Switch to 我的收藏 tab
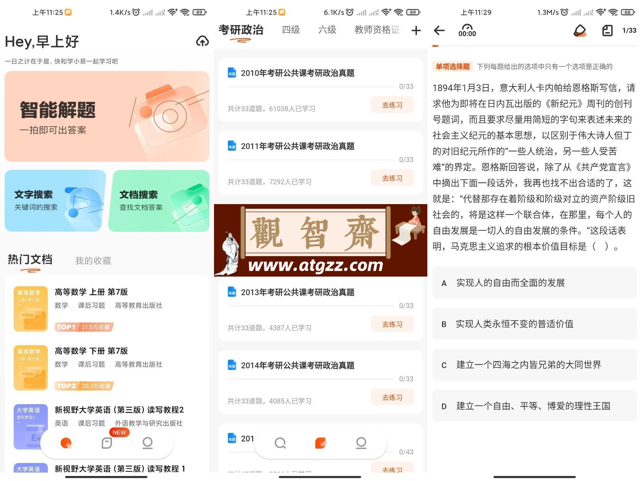Screen dimensions: 642x481 point(93,261)
